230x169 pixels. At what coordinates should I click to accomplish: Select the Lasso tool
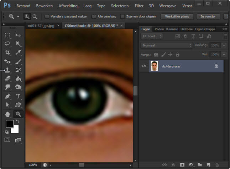(x=7, y=44)
